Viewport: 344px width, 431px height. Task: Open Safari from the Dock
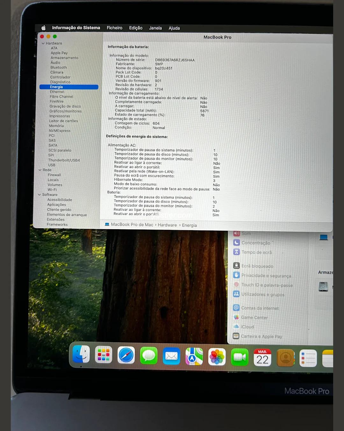tap(126, 355)
